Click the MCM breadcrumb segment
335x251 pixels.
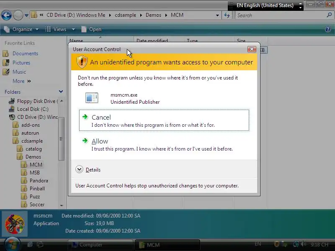coord(177,15)
